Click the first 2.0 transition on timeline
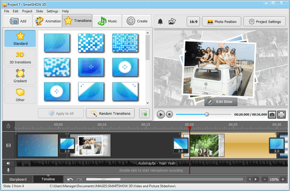Viewport: 290px width, 191px height. click(67, 145)
